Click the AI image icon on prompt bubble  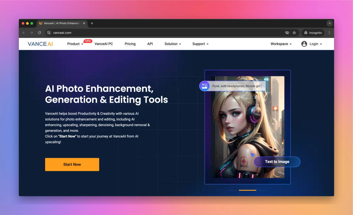[x=204, y=86]
